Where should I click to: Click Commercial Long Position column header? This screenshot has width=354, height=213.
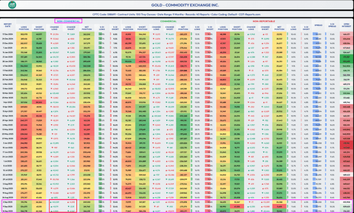pyautogui.click(x=129, y=28)
